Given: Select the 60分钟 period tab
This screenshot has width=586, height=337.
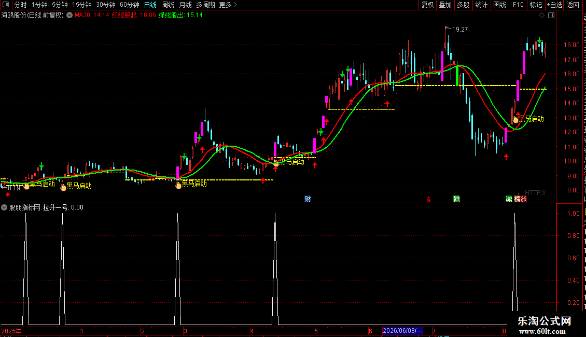Looking at the screenshot, I should [x=130, y=5].
